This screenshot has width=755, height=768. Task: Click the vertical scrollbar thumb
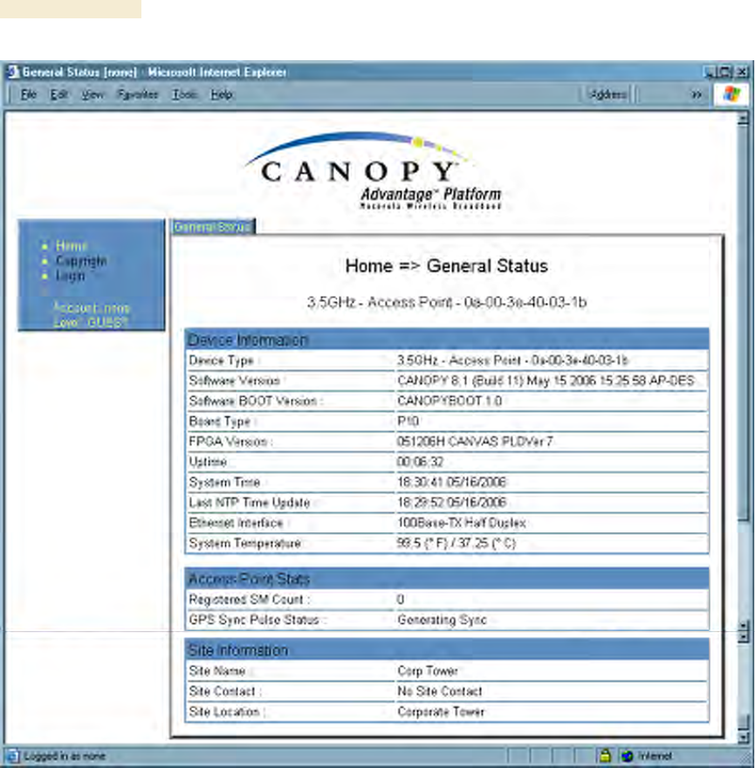point(744,323)
